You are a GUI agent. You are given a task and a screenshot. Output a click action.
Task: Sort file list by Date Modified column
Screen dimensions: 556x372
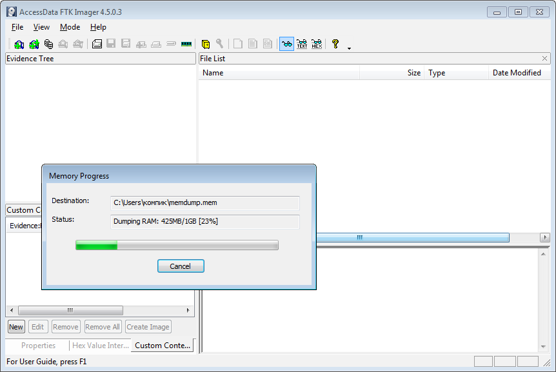[517, 73]
